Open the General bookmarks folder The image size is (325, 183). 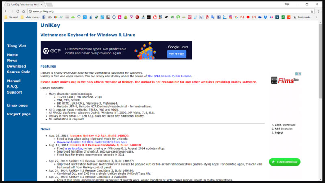tap(11, 17)
